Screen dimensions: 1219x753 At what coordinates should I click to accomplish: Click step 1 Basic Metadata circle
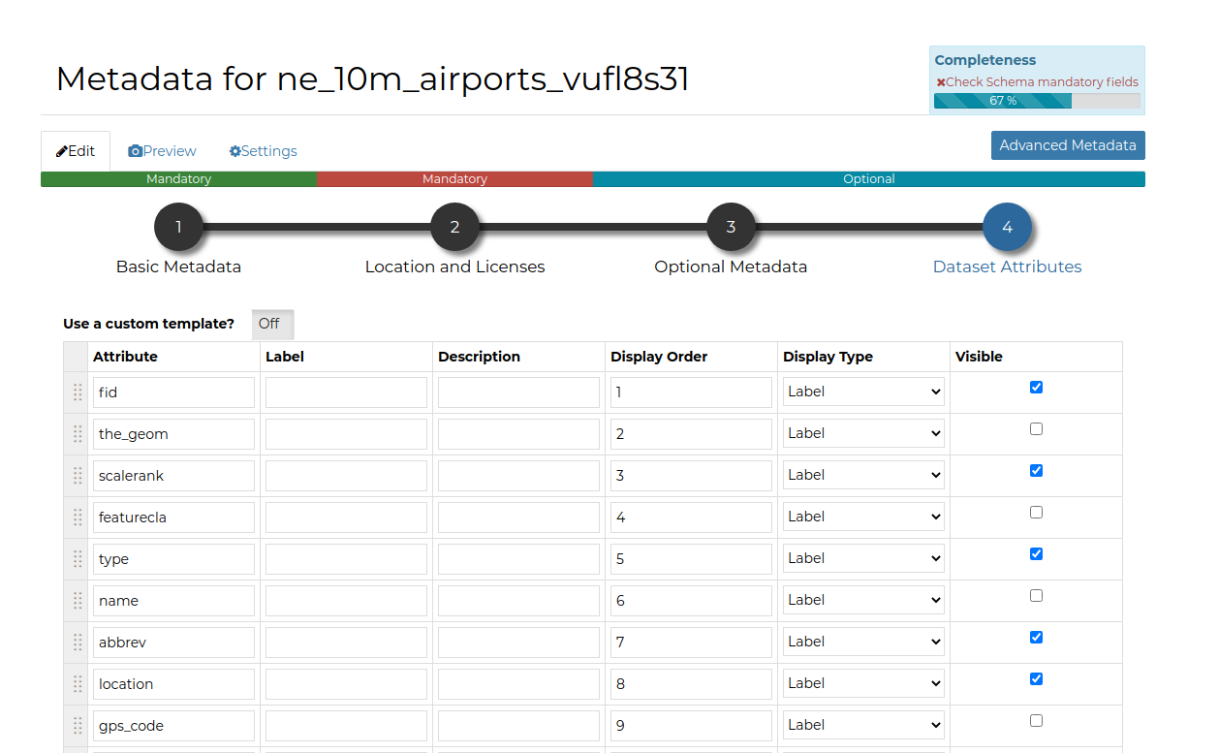178,227
